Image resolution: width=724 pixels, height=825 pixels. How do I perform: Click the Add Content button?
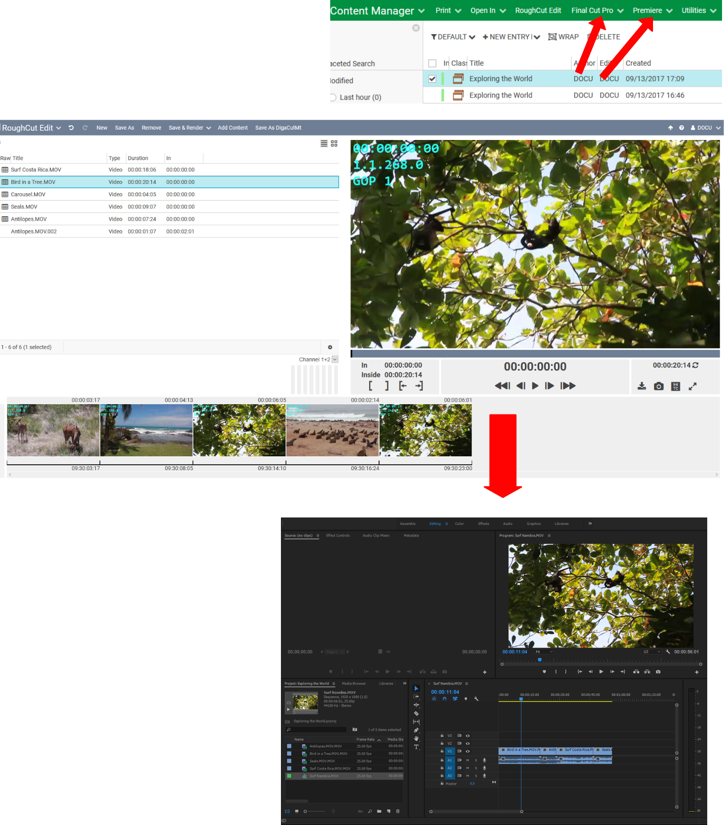click(x=233, y=128)
